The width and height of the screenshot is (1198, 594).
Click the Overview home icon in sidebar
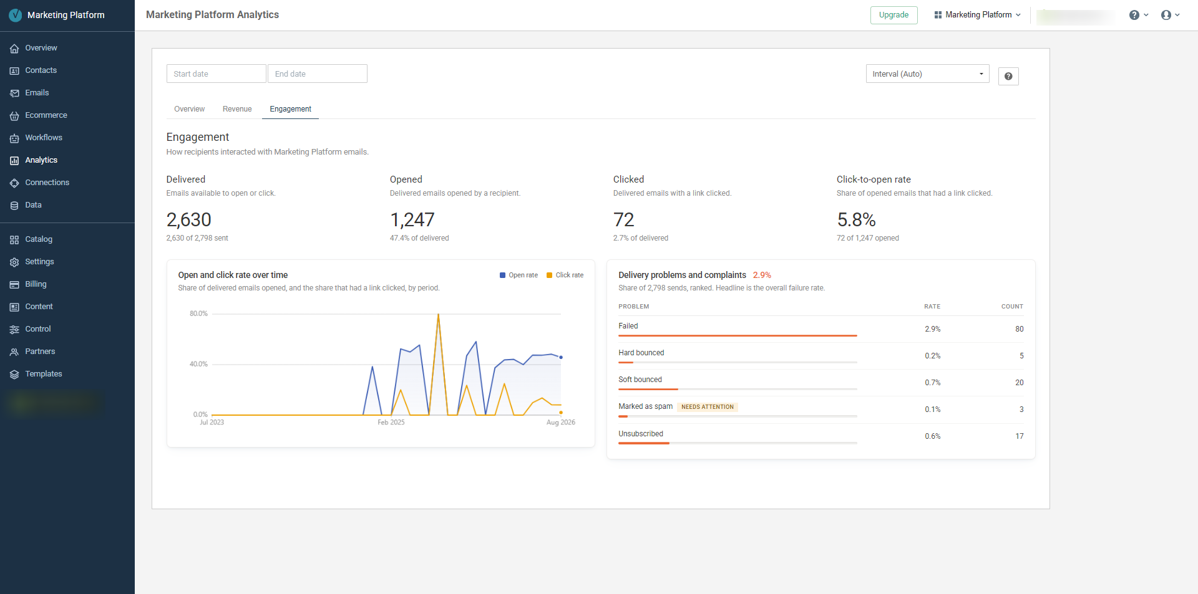pos(14,49)
